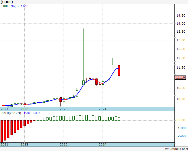Click the 12.50 price axis label
Image resolution: width=188 pixels, height=151 pixels.
coord(181,49)
